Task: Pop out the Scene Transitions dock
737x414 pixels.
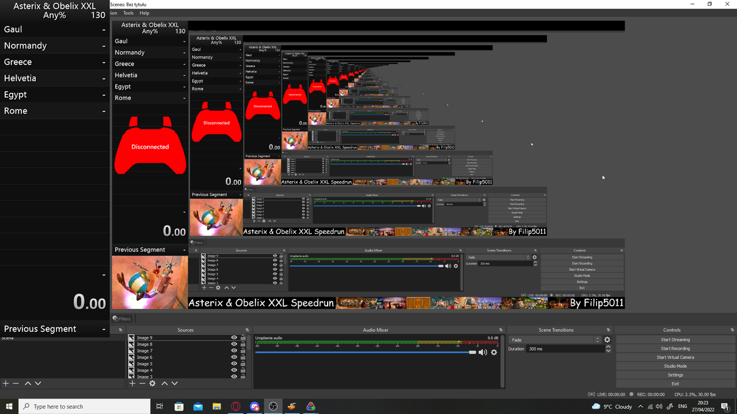Action: [609, 330]
